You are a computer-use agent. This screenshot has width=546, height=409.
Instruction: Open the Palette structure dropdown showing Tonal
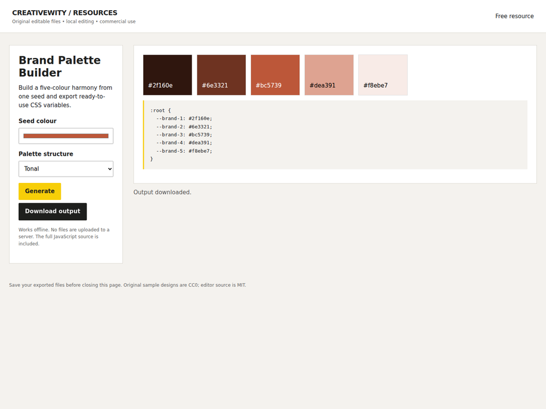[66, 169]
